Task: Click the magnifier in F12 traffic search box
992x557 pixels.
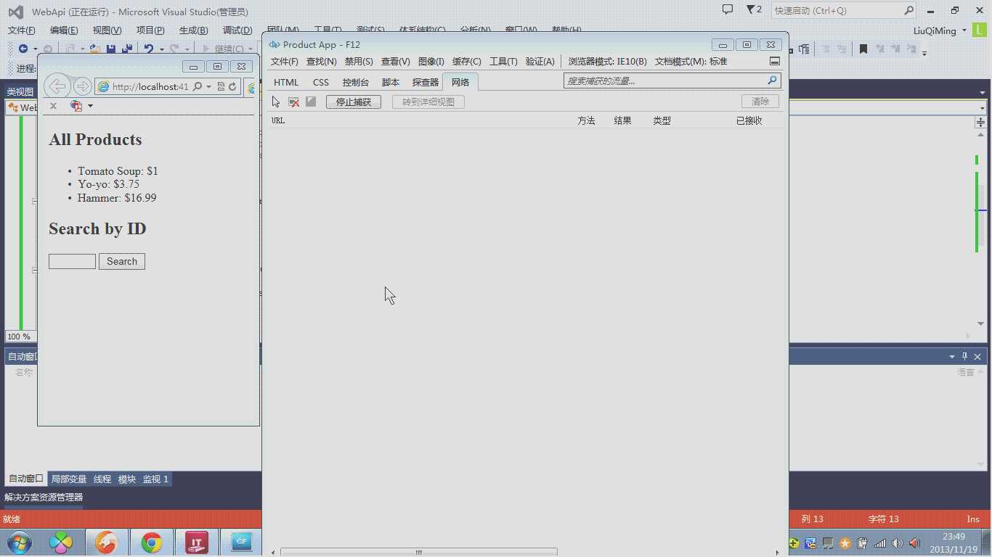Action: [x=772, y=81]
